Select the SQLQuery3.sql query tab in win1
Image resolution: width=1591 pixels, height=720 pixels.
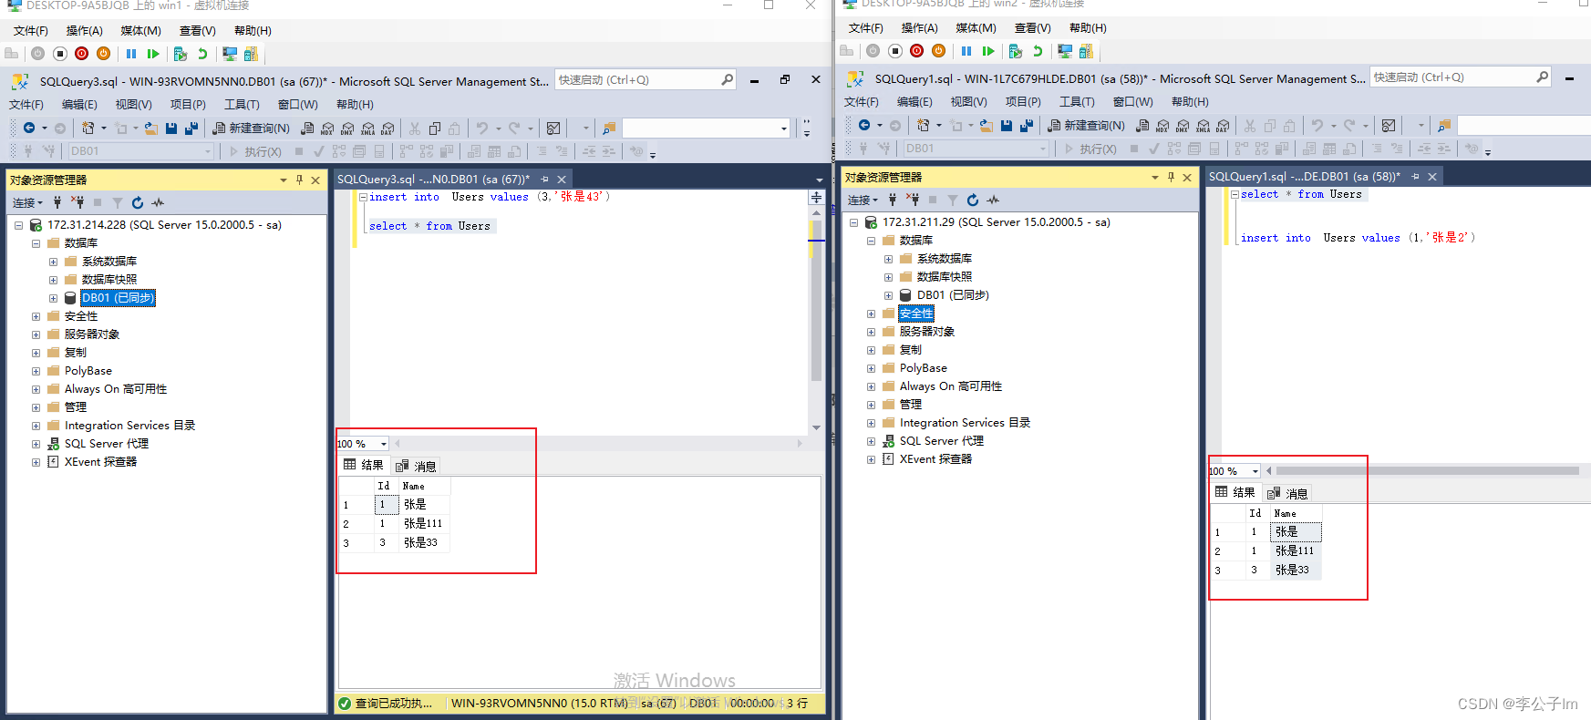(x=433, y=180)
